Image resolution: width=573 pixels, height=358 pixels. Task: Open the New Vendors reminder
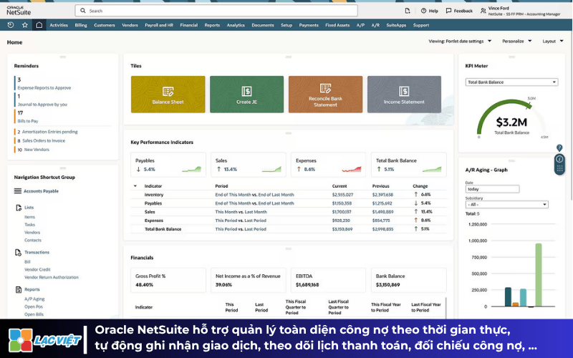pos(37,150)
